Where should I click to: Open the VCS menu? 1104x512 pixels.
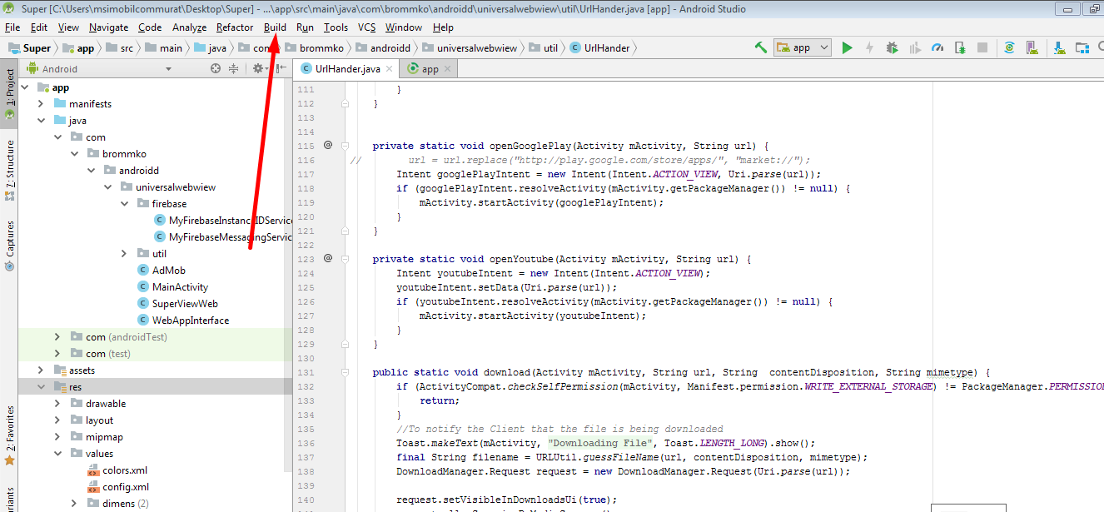coord(366,27)
